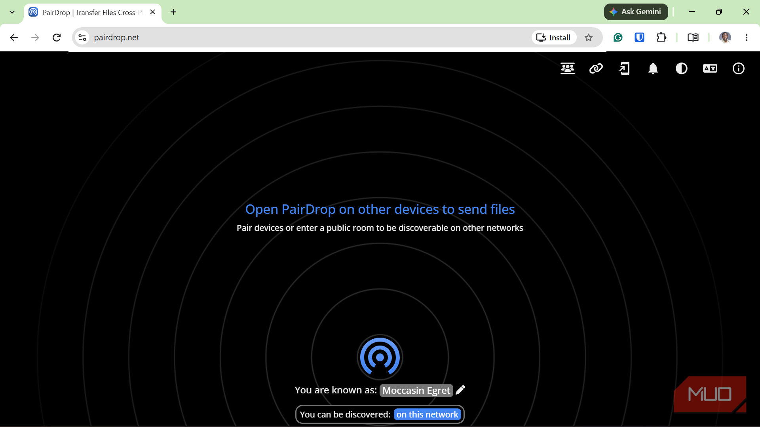This screenshot has width=760, height=427.
Task: Close the Chrome window
Action: (x=747, y=12)
